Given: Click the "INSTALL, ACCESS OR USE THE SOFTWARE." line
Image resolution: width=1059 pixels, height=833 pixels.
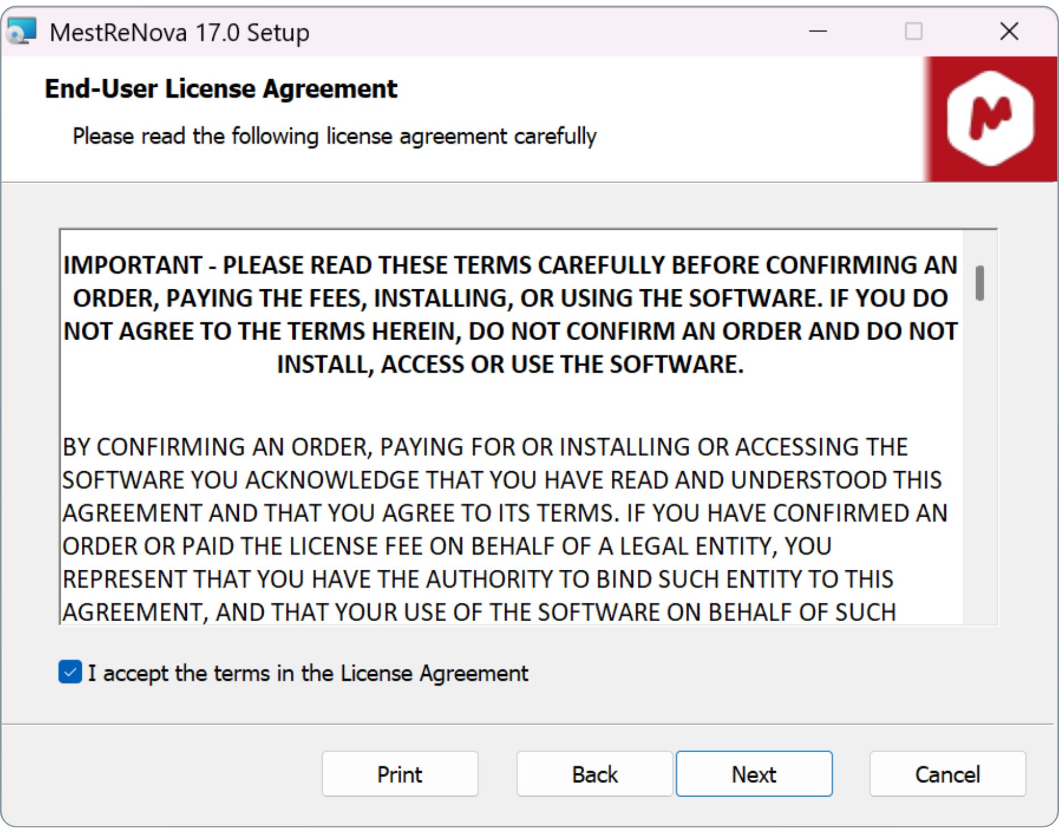Looking at the screenshot, I should tap(510, 364).
